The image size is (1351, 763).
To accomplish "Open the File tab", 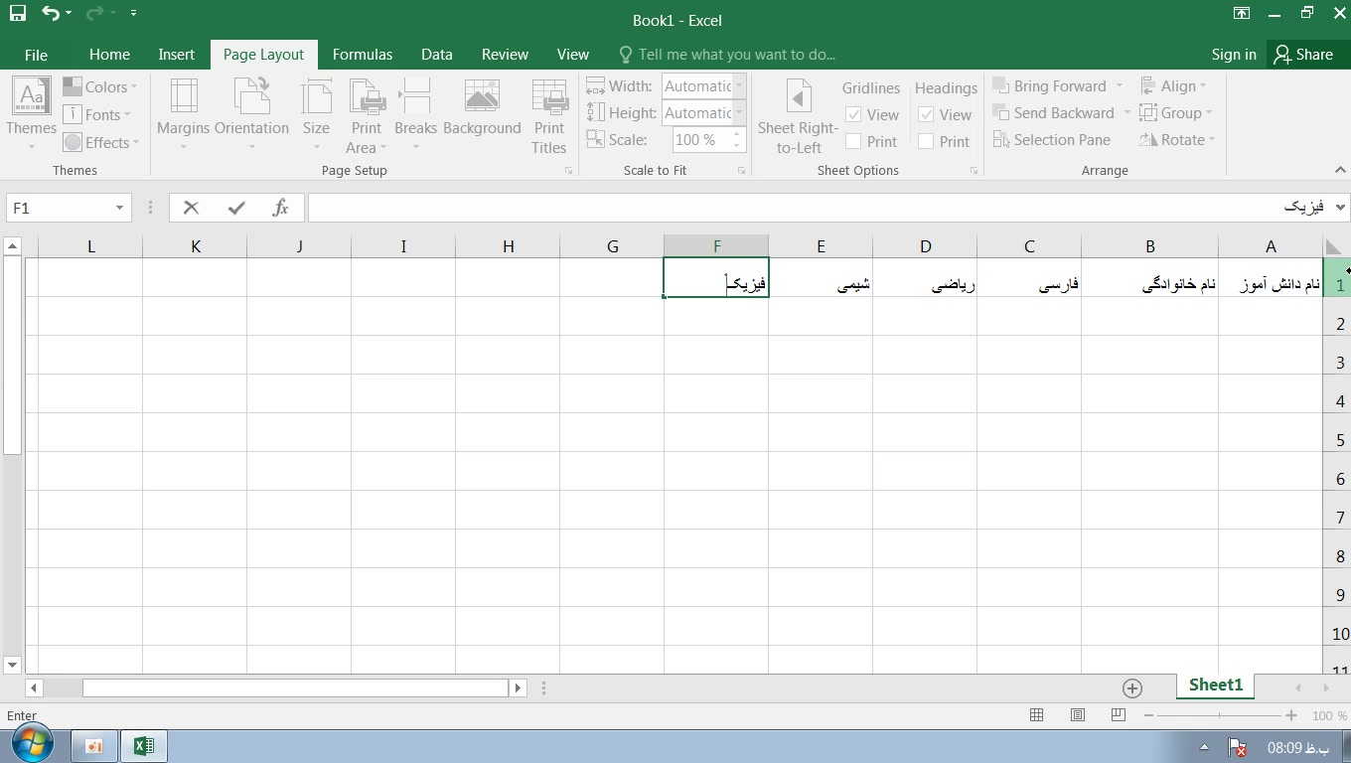I will [x=36, y=55].
